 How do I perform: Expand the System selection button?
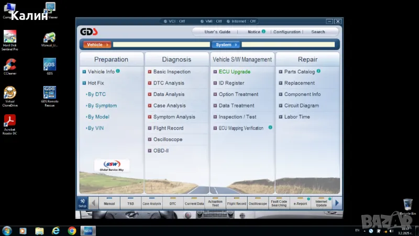[226, 45]
